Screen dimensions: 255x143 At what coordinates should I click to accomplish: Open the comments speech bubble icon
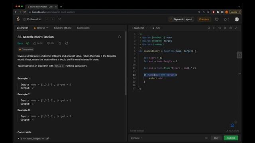click(x=48, y=43)
